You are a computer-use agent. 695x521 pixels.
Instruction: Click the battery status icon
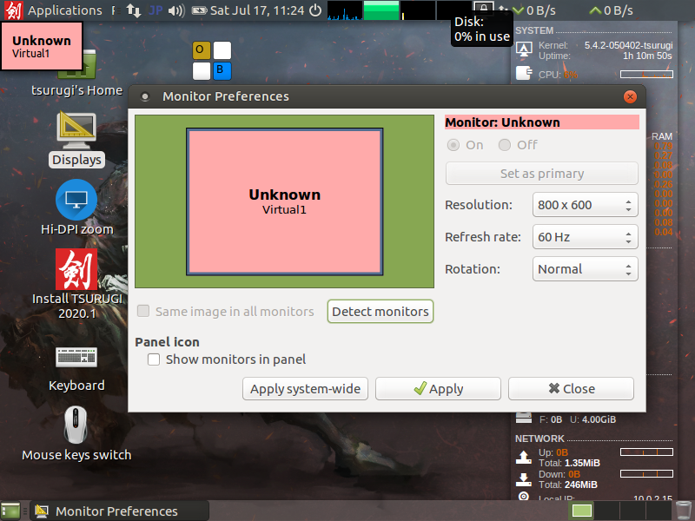pyautogui.click(x=199, y=10)
